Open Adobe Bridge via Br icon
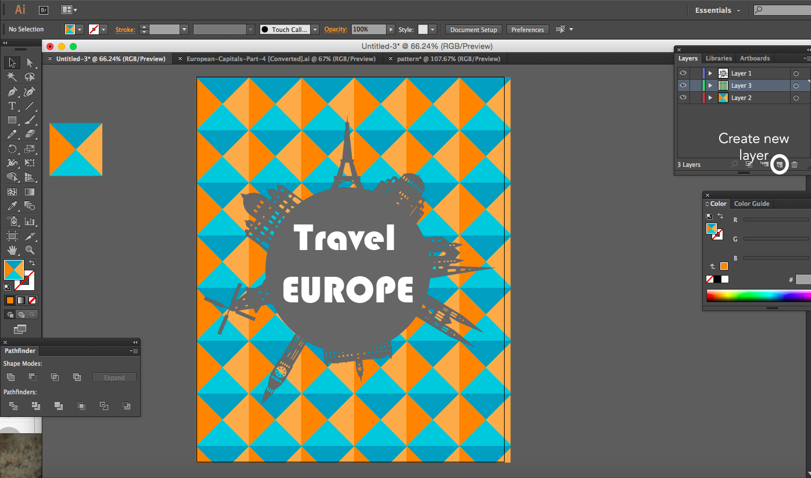 pos(43,10)
